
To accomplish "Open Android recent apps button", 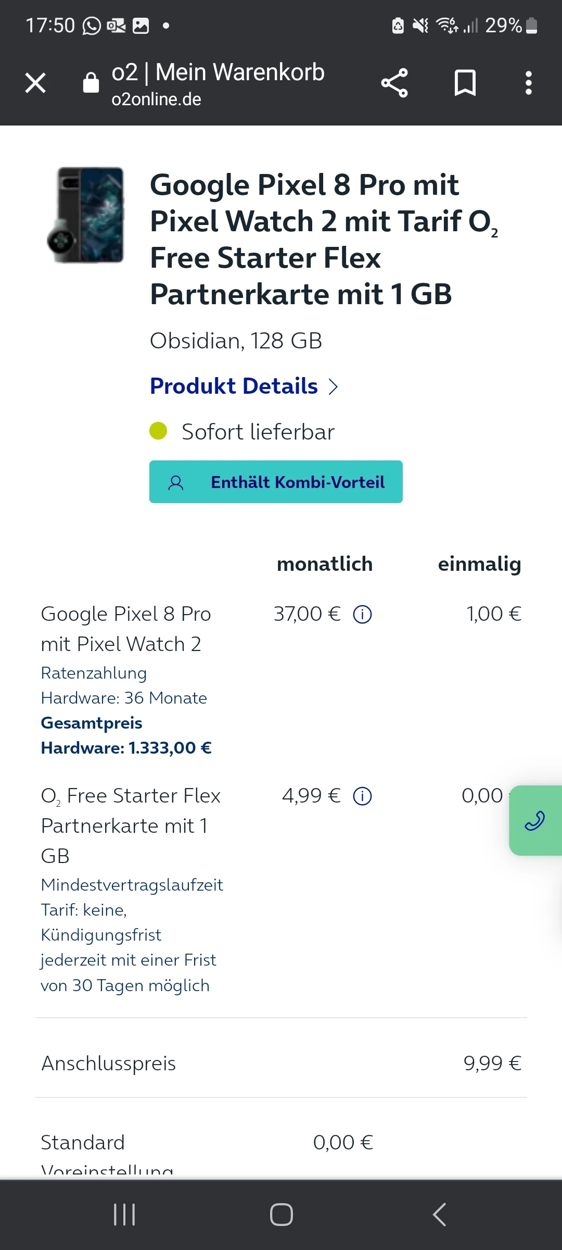I will click(124, 1215).
